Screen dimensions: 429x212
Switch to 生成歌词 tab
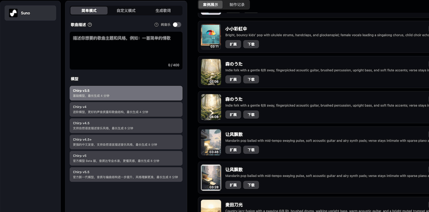click(x=163, y=11)
